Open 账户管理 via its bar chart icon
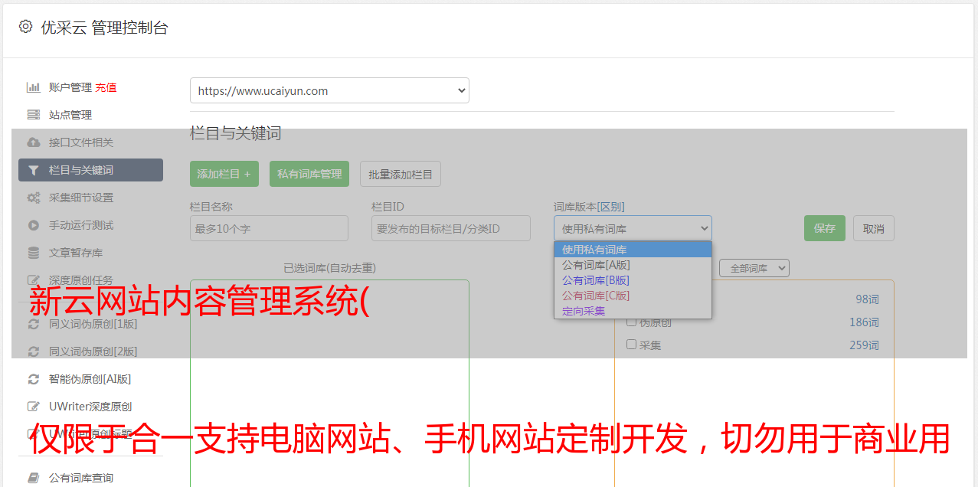Viewport: 978px width, 487px height. [33, 87]
